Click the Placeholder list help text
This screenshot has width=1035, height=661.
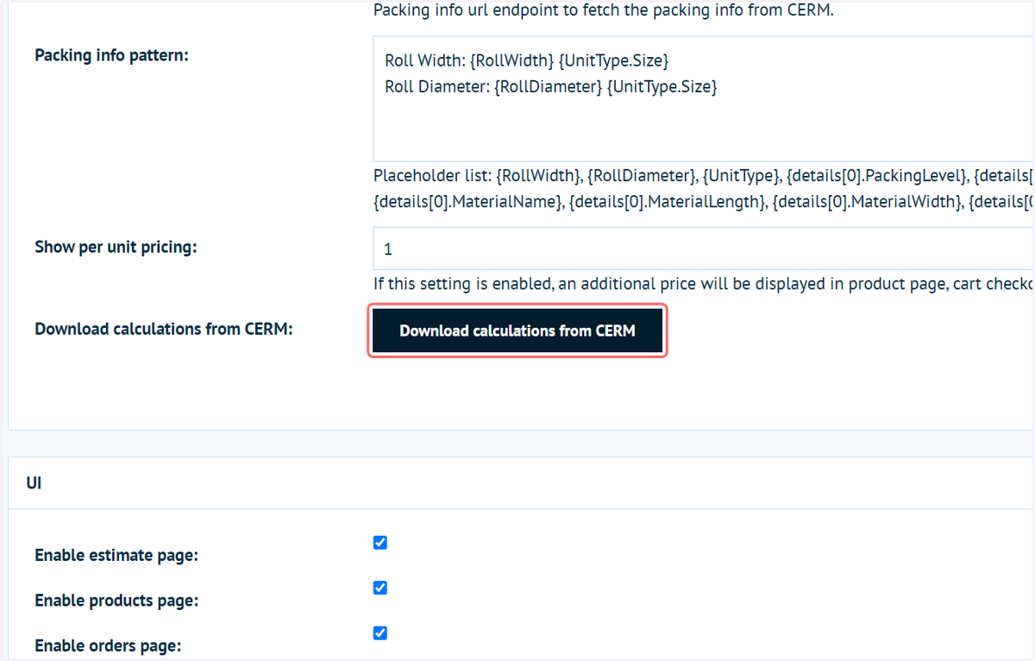(x=704, y=189)
